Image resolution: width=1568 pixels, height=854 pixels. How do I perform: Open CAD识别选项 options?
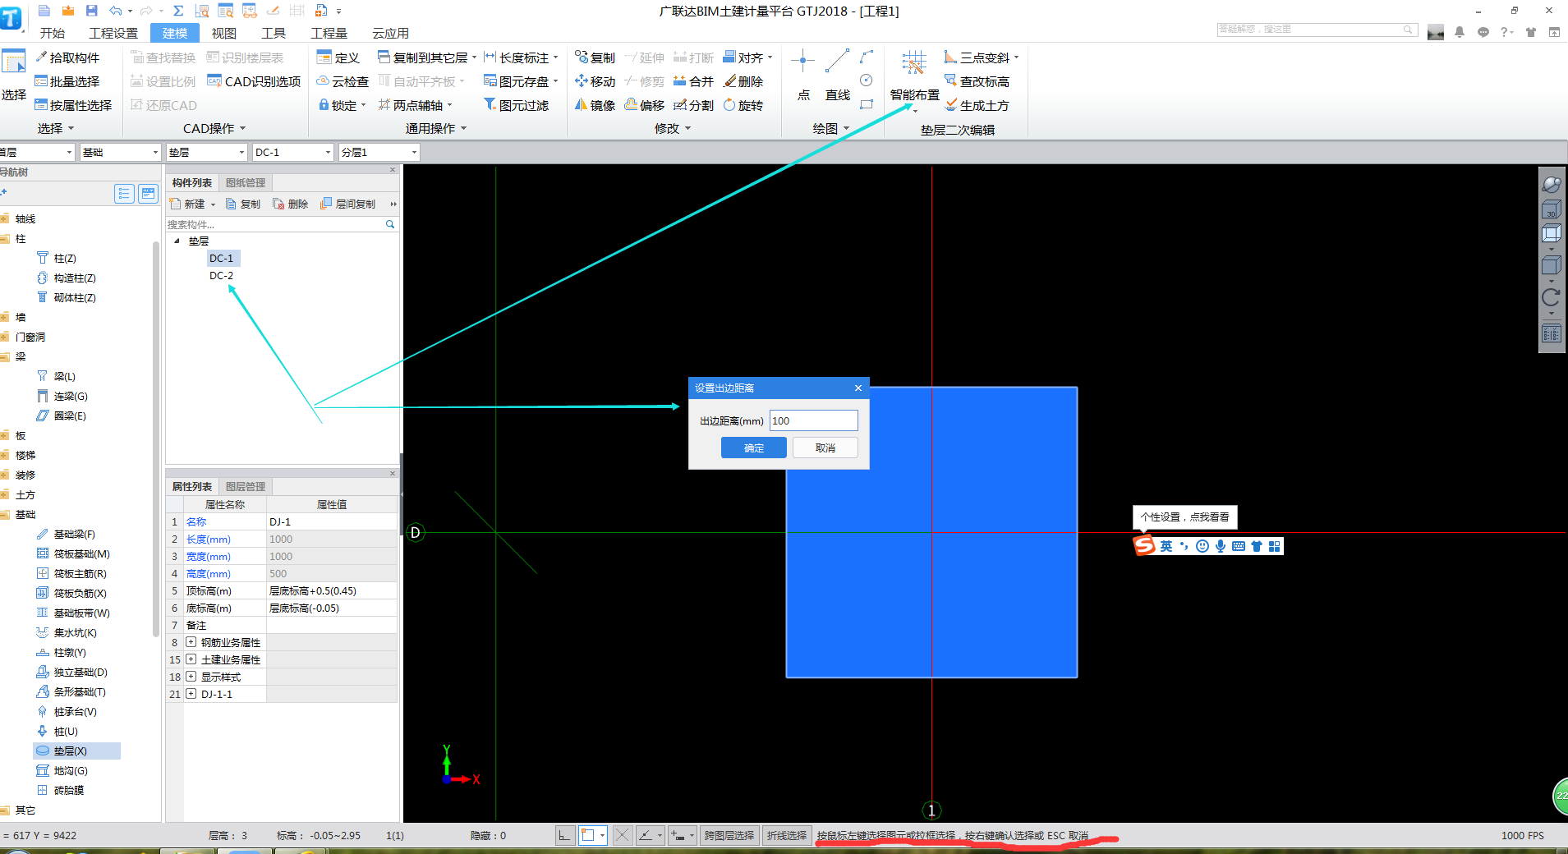(x=255, y=81)
